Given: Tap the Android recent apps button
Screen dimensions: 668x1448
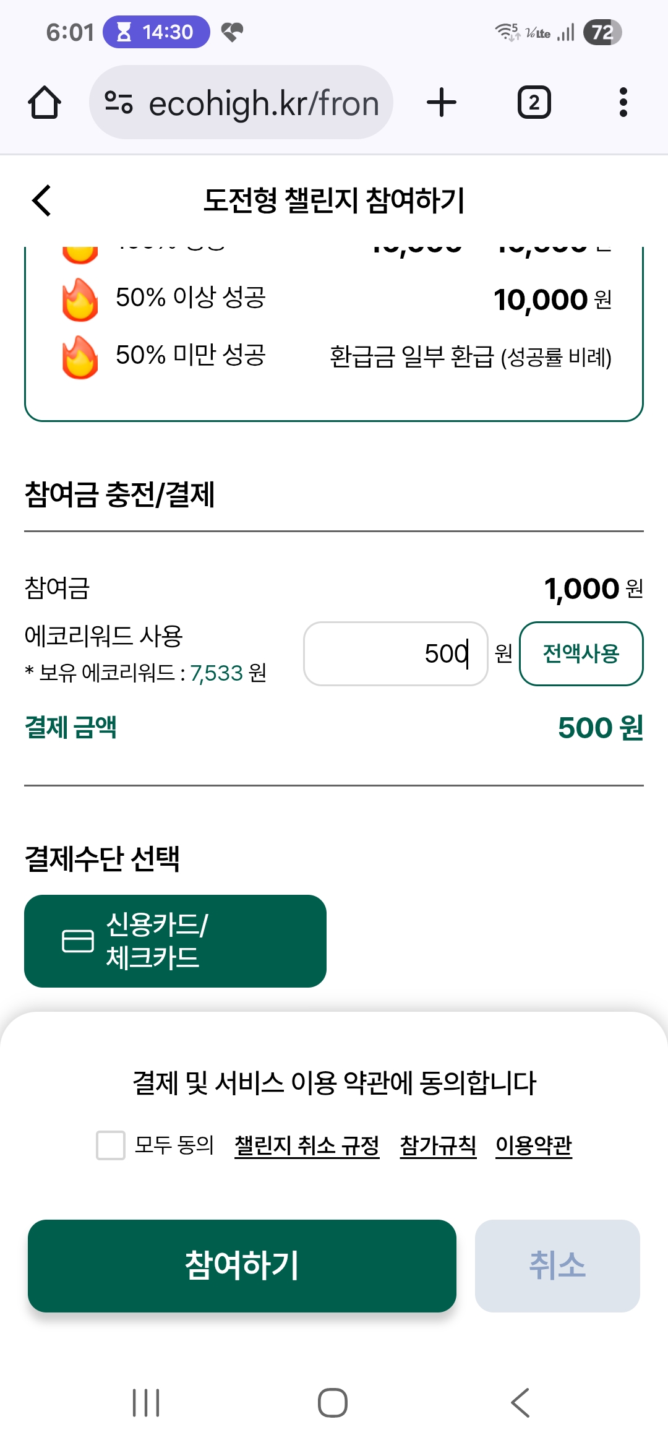Looking at the screenshot, I should (x=146, y=1402).
